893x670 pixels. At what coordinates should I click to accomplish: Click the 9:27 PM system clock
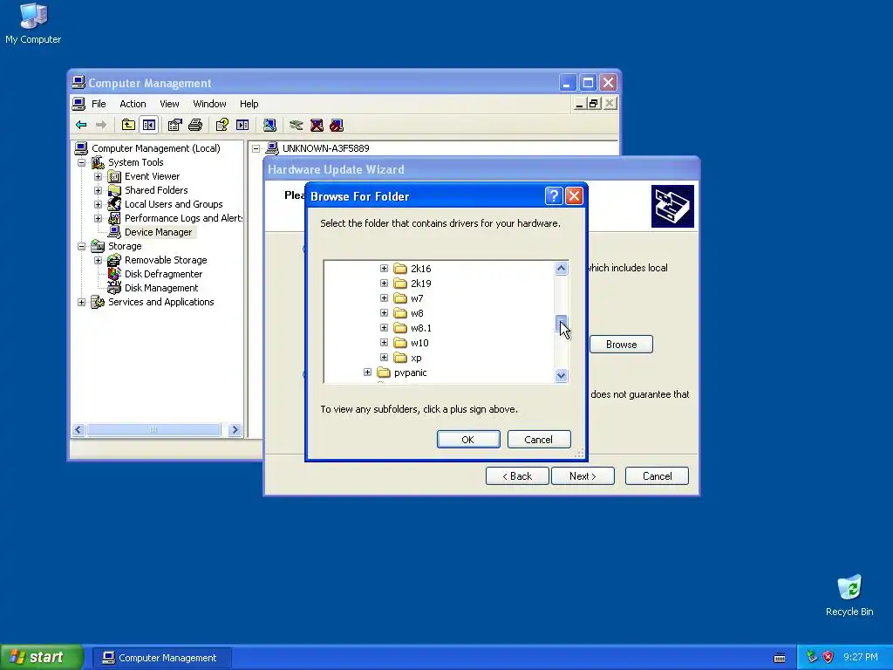(x=861, y=657)
